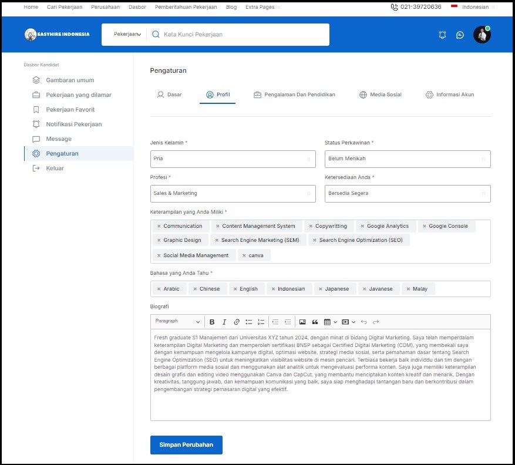The width and height of the screenshot is (515, 465).
Task: Open the Informasi Akun tab
Action: pyautogui.click(x=450, y=95)
